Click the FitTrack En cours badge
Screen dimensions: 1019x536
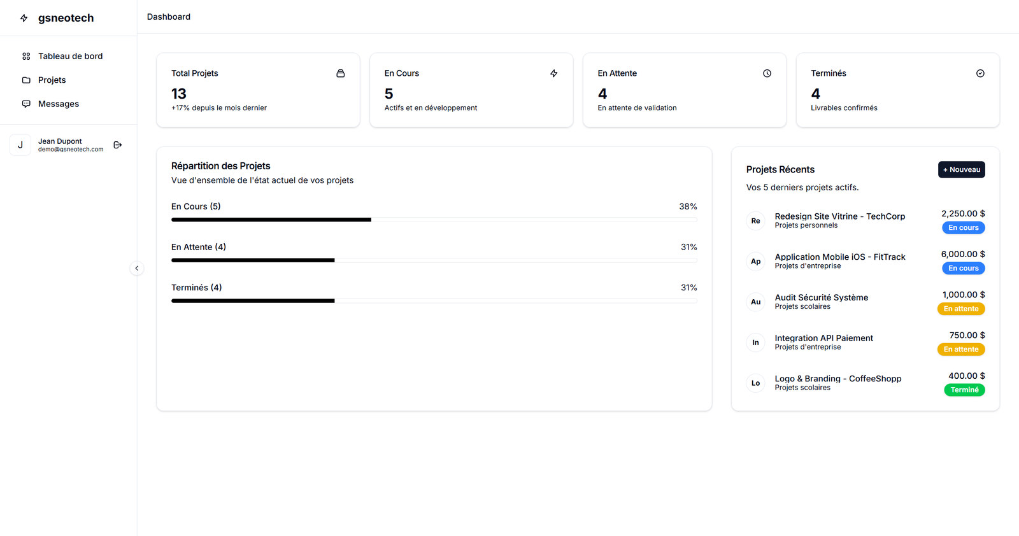click(963, 268)
